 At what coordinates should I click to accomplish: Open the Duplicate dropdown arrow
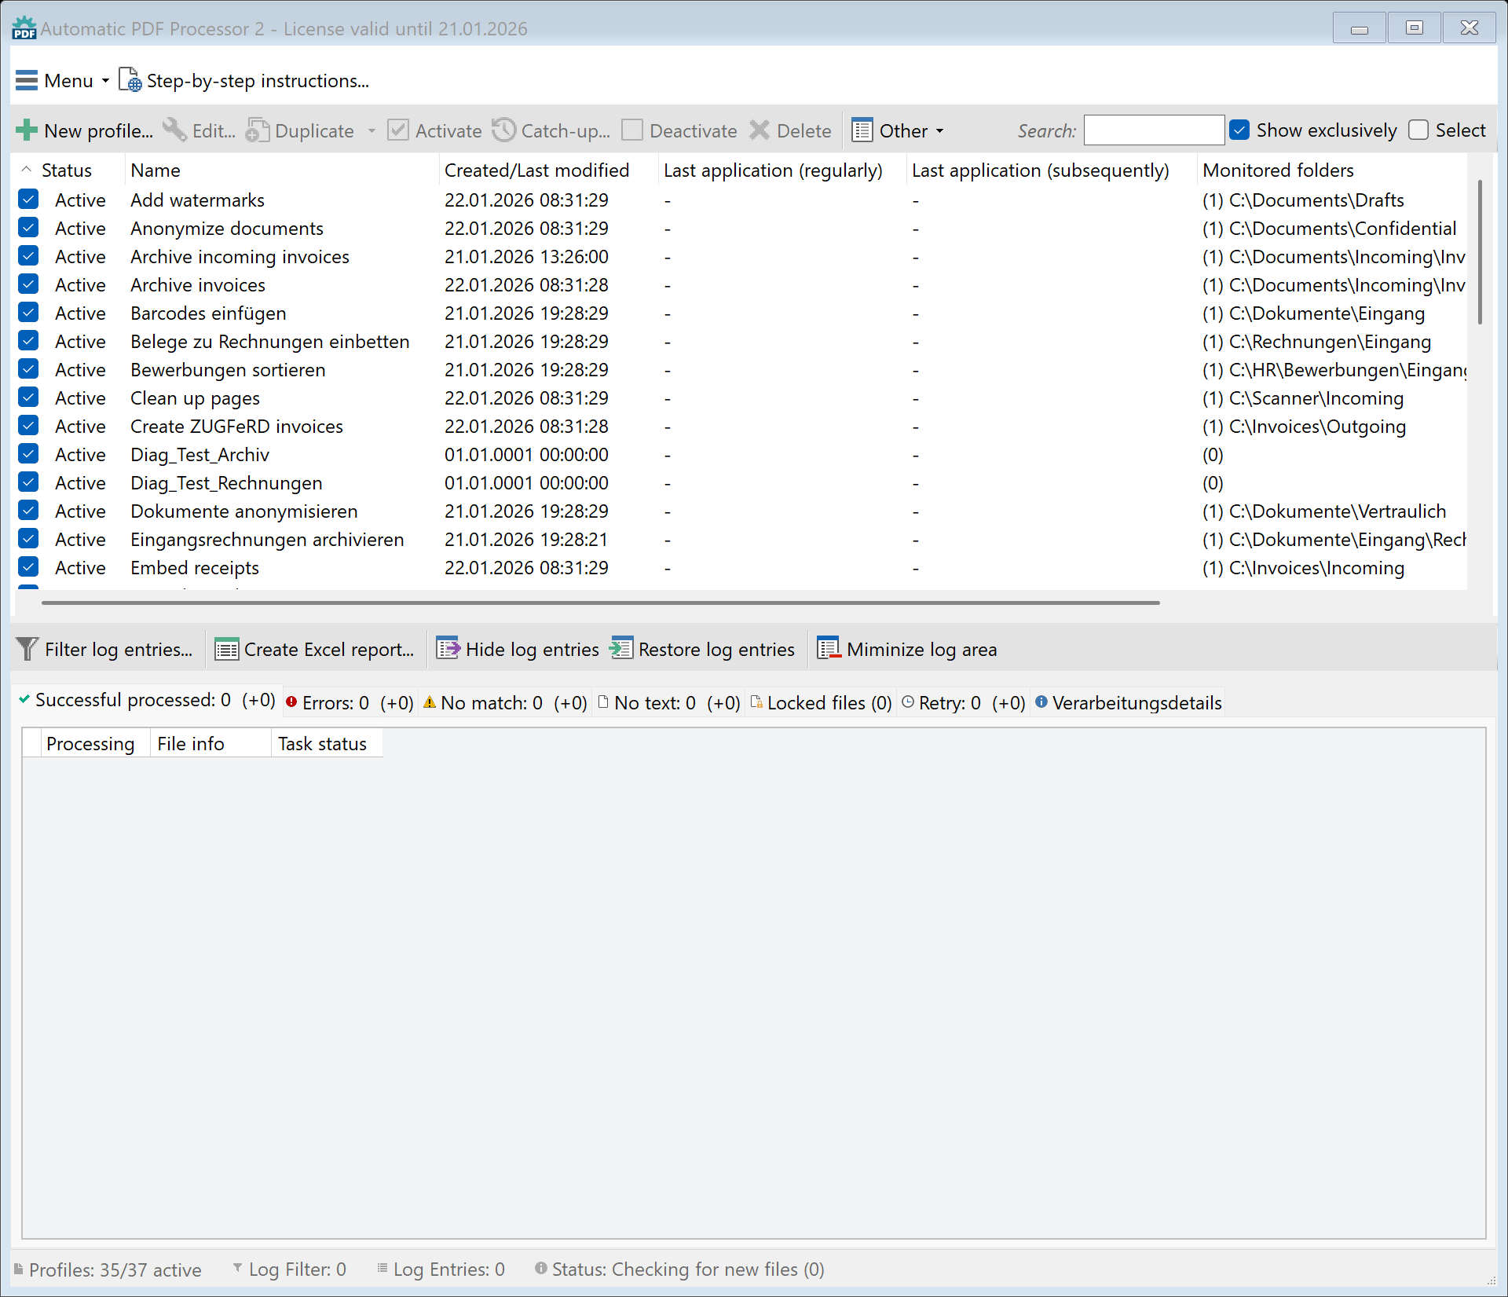tap(372, 131)
